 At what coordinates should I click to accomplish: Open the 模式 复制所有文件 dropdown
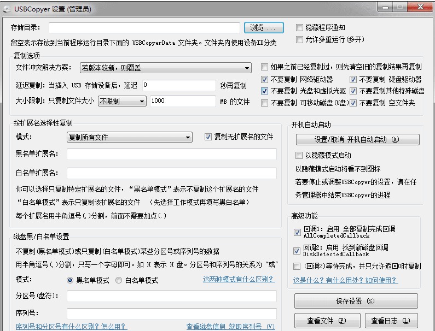[x=130, y=137]
